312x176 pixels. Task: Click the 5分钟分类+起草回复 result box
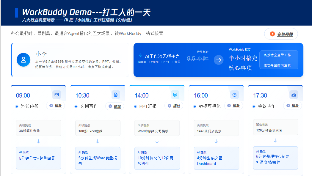coord(39,158)
